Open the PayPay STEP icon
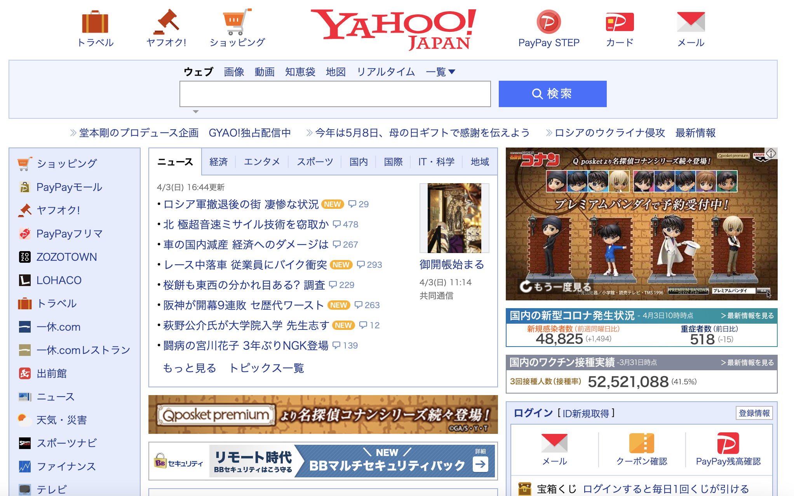 (548, 22)
